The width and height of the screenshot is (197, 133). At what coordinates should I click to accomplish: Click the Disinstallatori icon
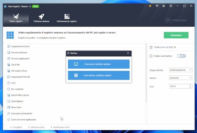8,101
